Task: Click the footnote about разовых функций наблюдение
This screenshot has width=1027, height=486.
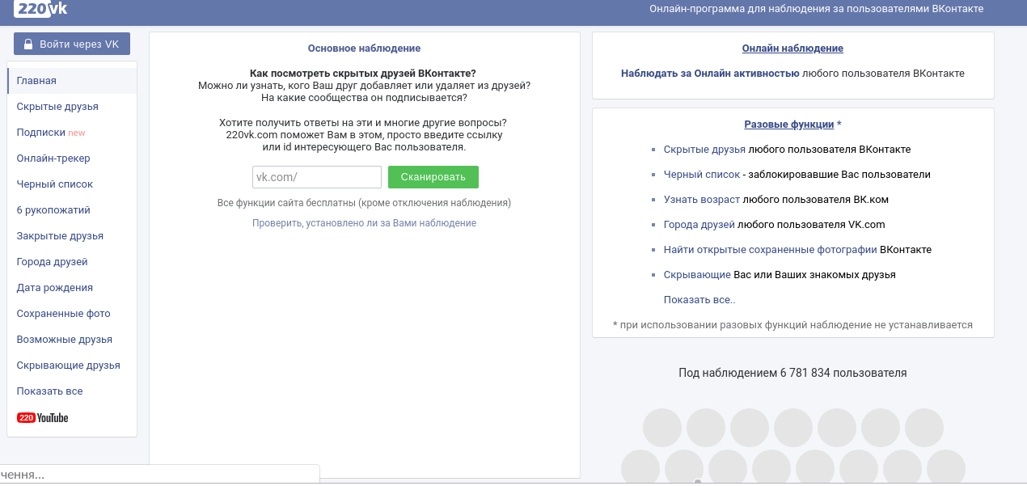Action: click(x=792, y=325)
